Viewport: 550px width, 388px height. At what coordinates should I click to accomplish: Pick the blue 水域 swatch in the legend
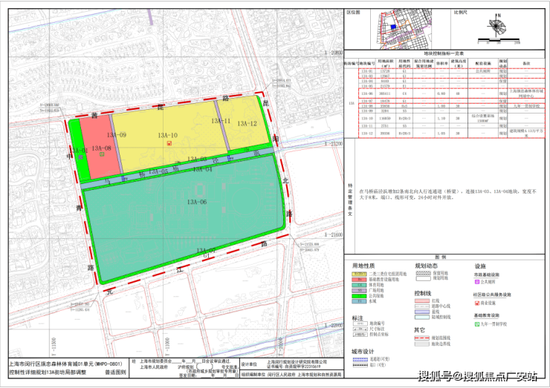pyautogui.click(x=359, y=301)
